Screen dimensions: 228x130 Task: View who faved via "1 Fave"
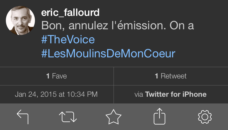(x=57, y=76)
